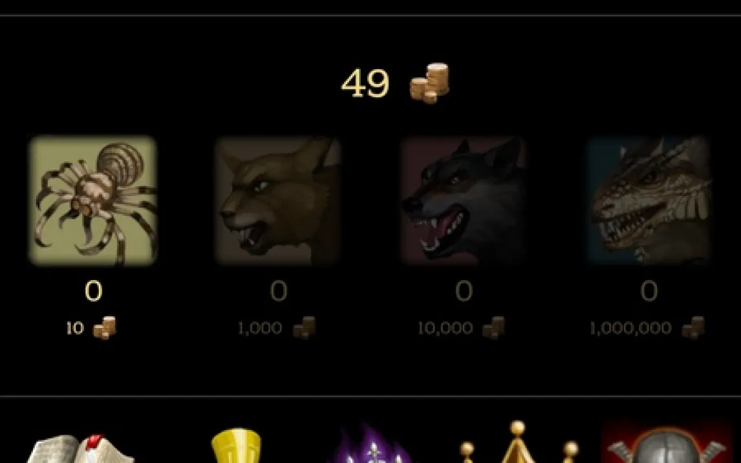Click the 49 gold total
The image size is (741, 463).
365,83
